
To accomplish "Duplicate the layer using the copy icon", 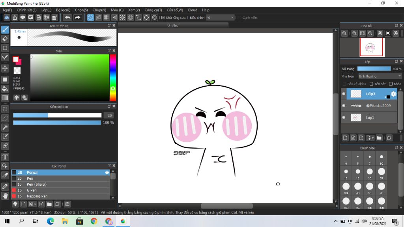I will (389, 138).
